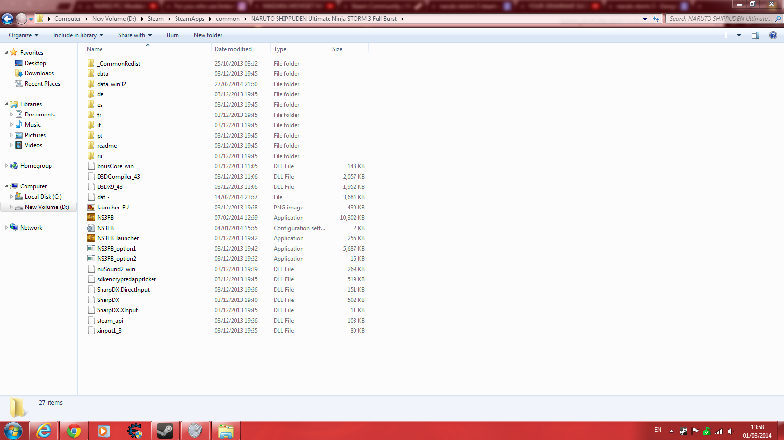This screenshot has height=440, width=784.
Task: Open Steam from the taskbar
Action: click(x=165, y=431)
